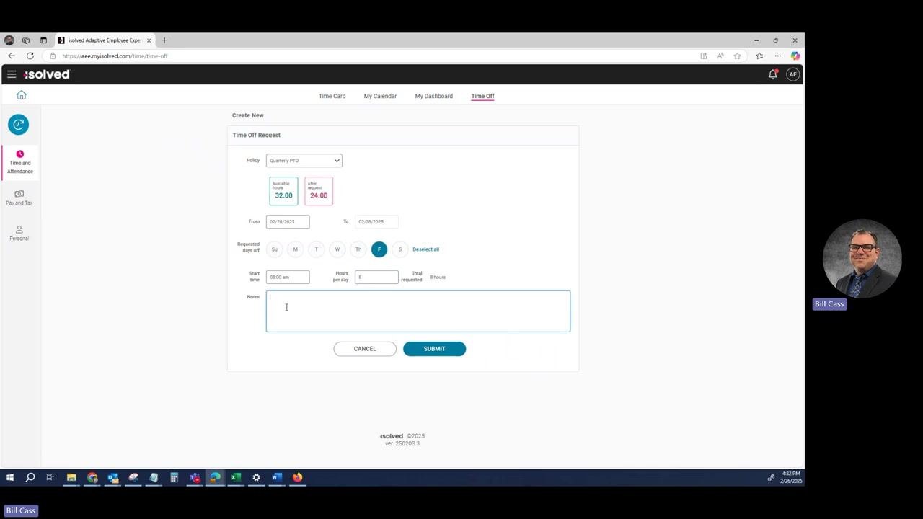Open a new browser tab
The width and height of the screenshot is (923, 519).
click(164, 40)
